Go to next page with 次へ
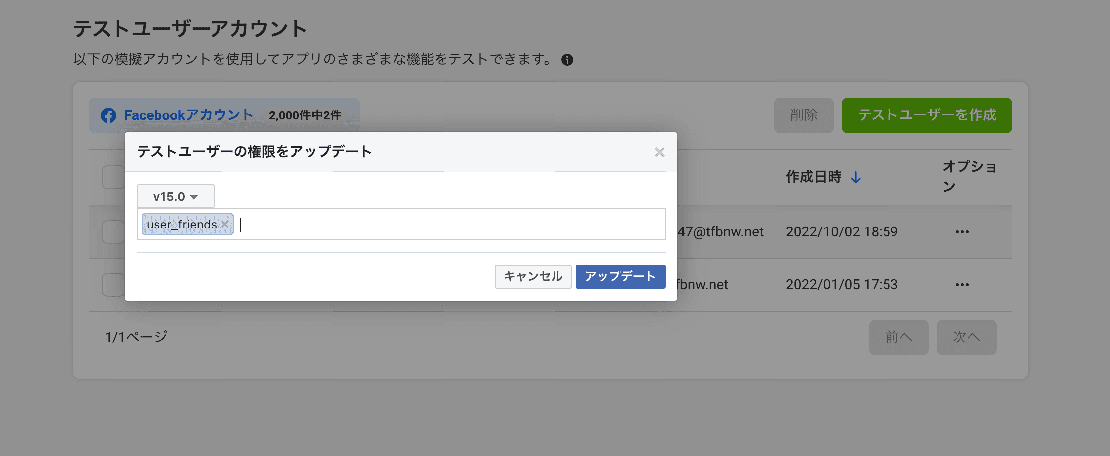The height and width of the screenshot is (456, 1110). [966, 338]
